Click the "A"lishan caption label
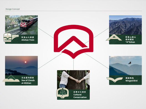The image size is (146, 109). pyautogui.click(x=130, y=42)
